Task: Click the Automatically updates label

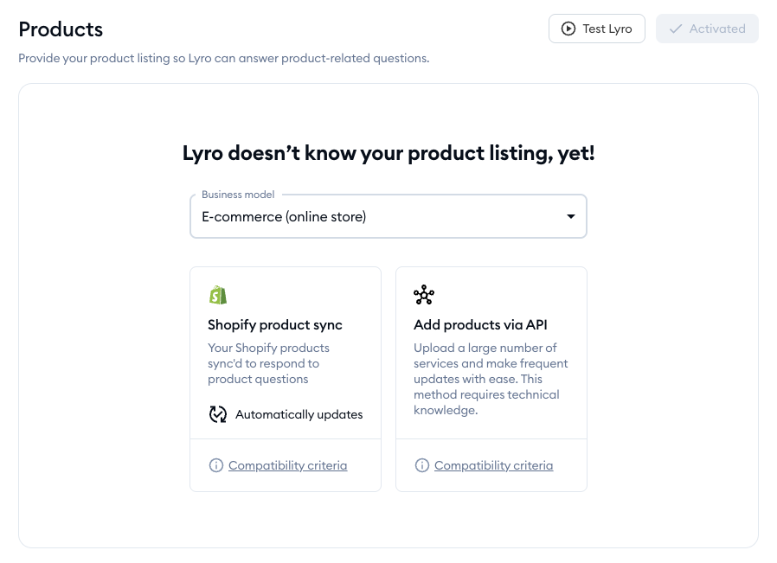Action: (299, 414)
